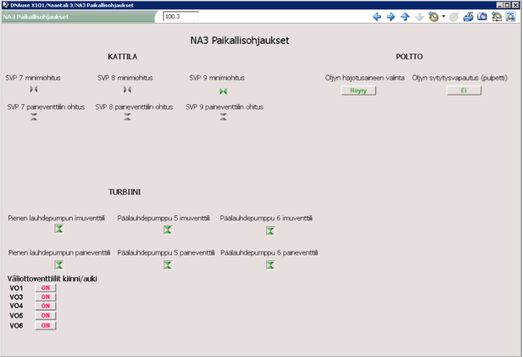Click the Öljyn hajotusaineen valinta label

(365, 78)
